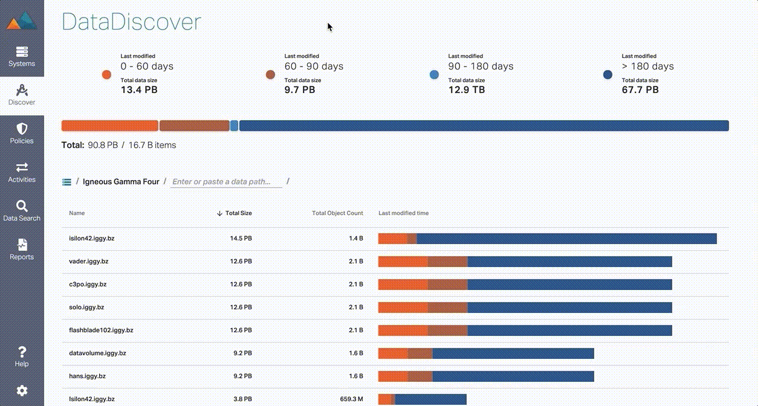The height and width of the screenshot is (406, 758).
Task: Click the 9.7 PB data size text
Action: (300, 90)
